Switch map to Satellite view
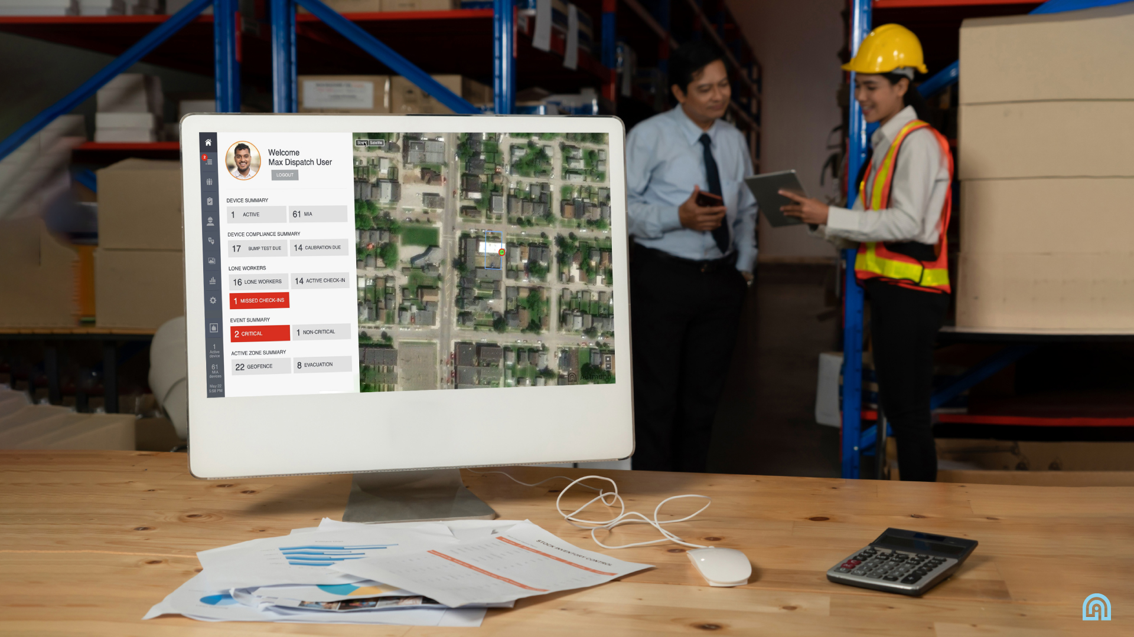Image resolution: width=1134 pixels, height=637 pixels. pyautogui.click(x=376, y=143)
